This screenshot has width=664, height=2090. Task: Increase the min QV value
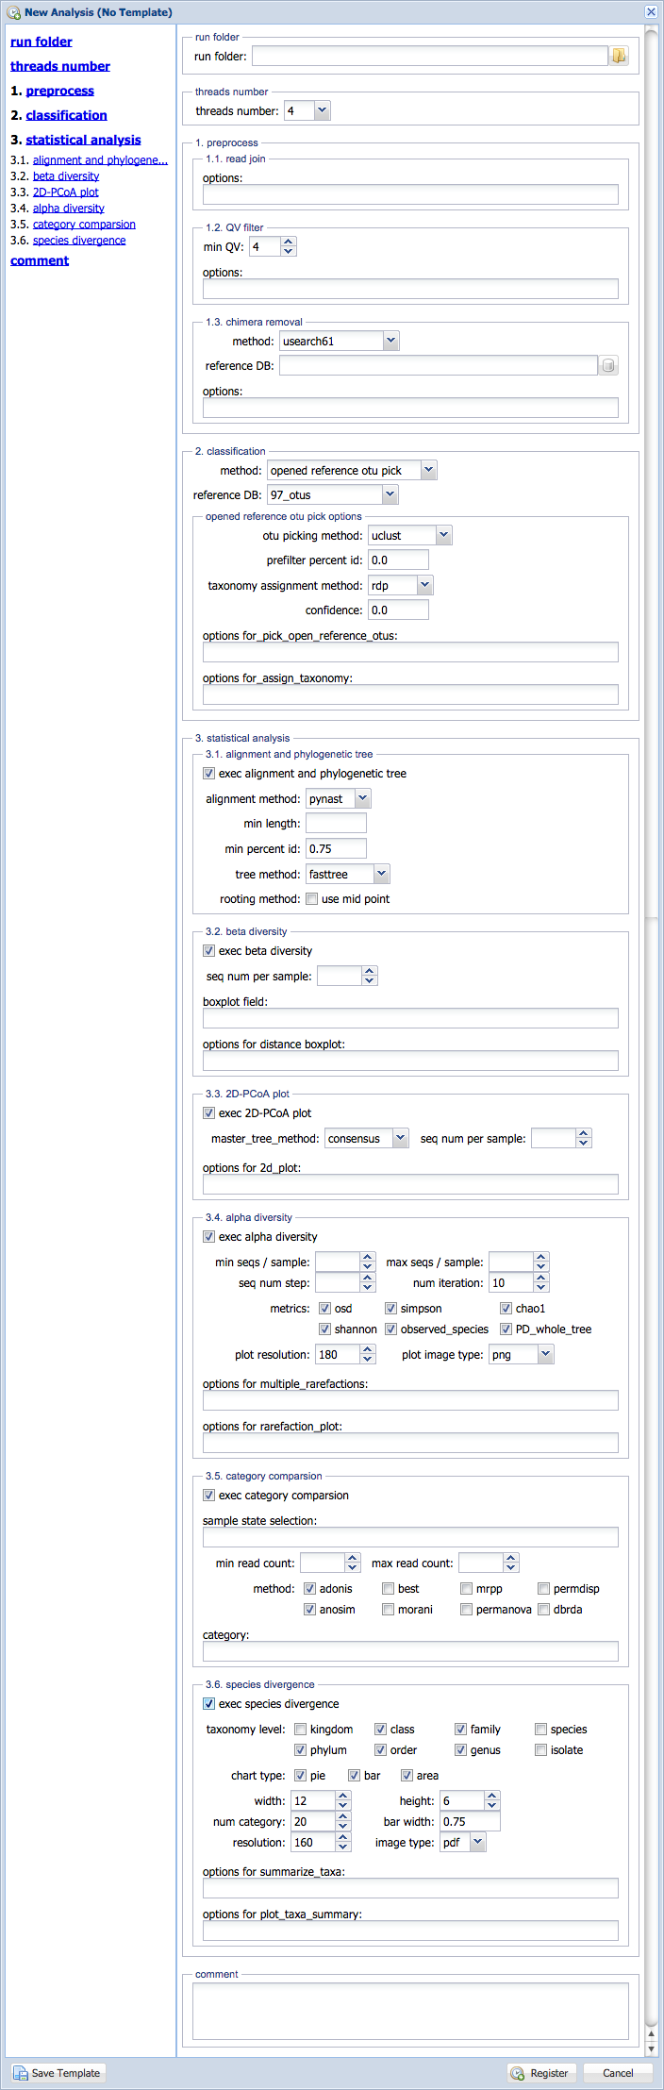click(x=289, y=242)
